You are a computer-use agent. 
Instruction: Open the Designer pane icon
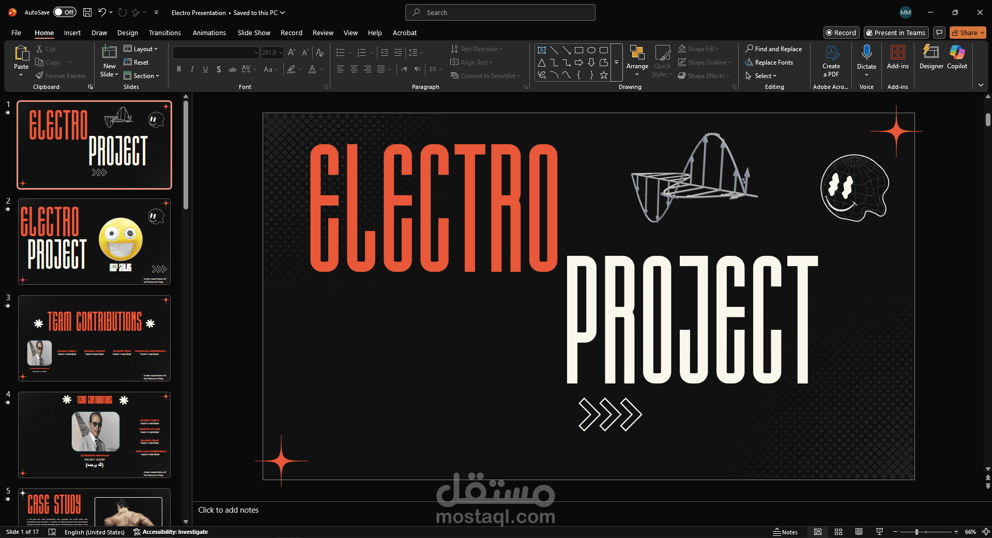[931, 52]
